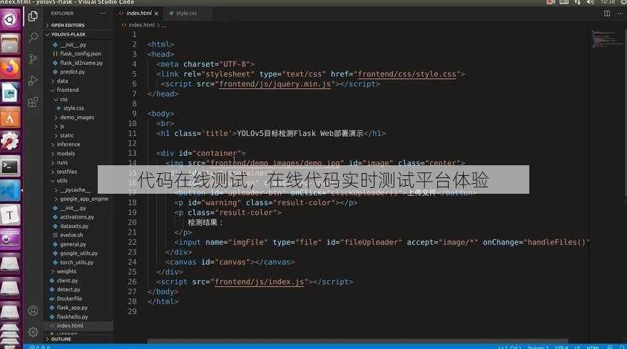This screenshot has height=349, width=627.
Task: Expand the js folder
Action: (x=62, y=127)
